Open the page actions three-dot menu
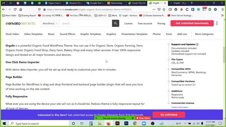 154,10
